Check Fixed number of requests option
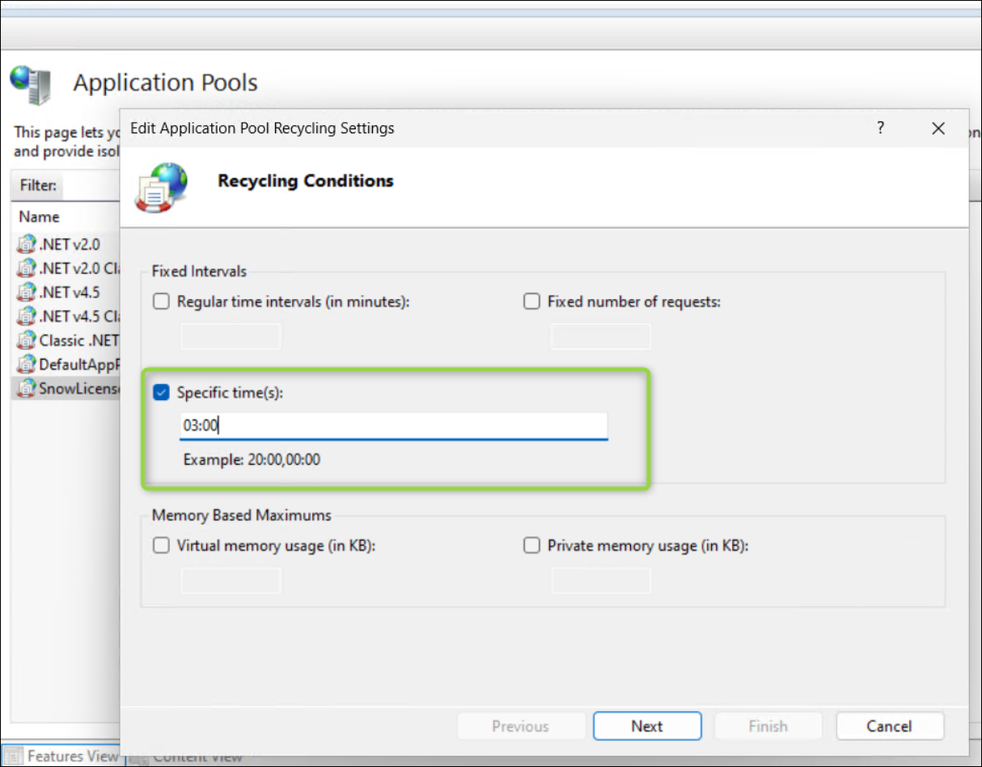This screenshot has width=982, height=767. [x=531, y=301]
